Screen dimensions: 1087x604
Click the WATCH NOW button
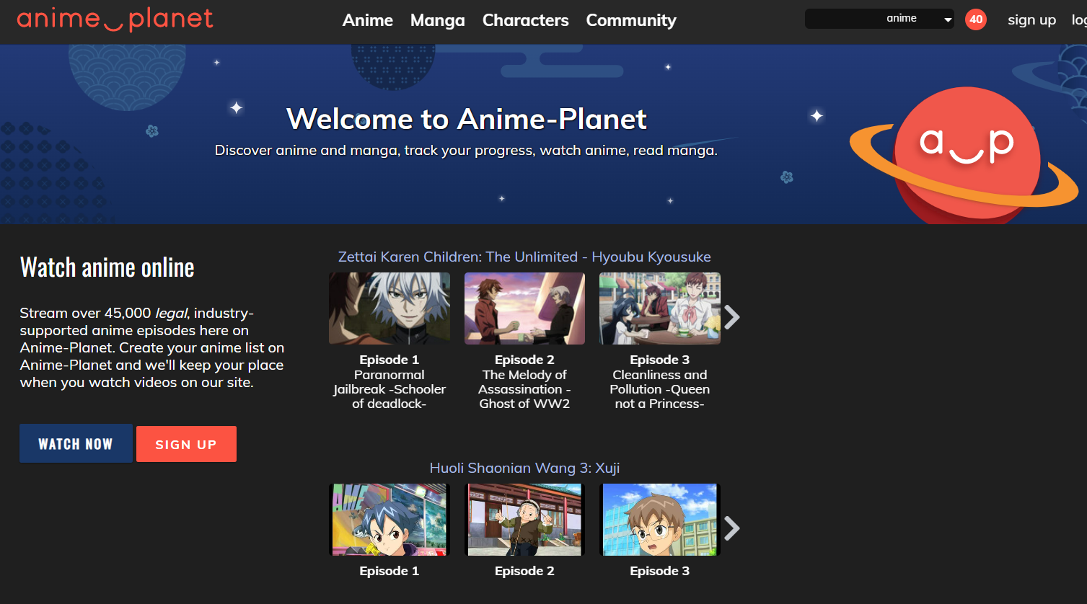(76, 443)
